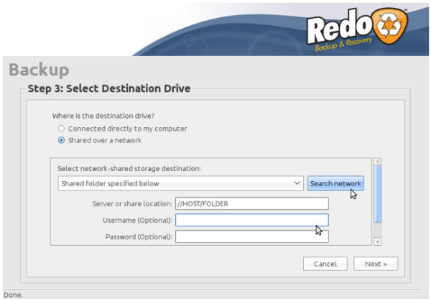Viewport: 431px width, 299px height.
Task: Click the 'Server or share location:' label
Action: [x=132, y=204]
